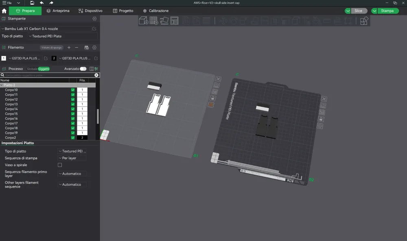Open the File menu

[7, 3]
